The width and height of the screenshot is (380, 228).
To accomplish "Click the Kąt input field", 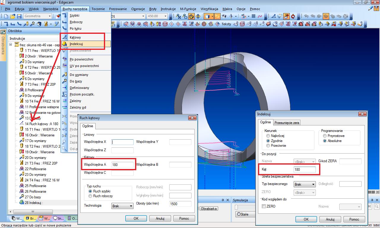I will click(x=305, y=170).
